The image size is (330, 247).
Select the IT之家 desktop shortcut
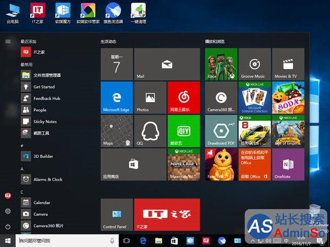pos(37,13)
